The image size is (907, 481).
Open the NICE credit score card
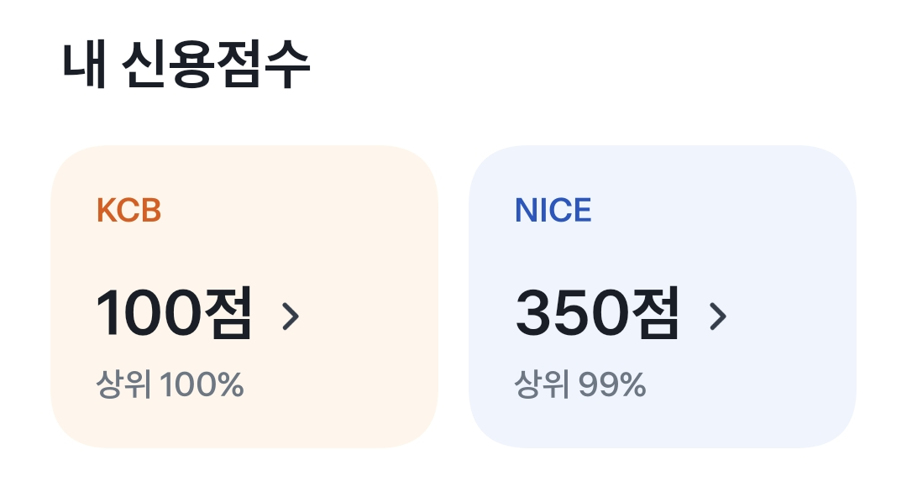pyautogui.click(x=662, y=296)
